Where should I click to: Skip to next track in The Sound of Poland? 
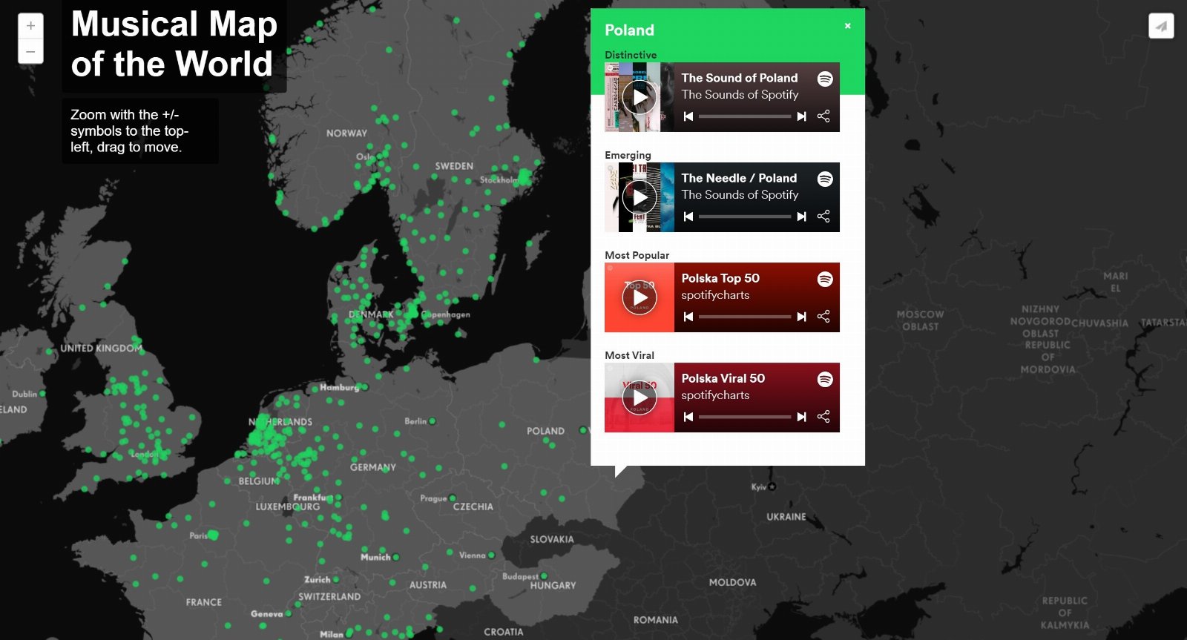coord(801,116)
